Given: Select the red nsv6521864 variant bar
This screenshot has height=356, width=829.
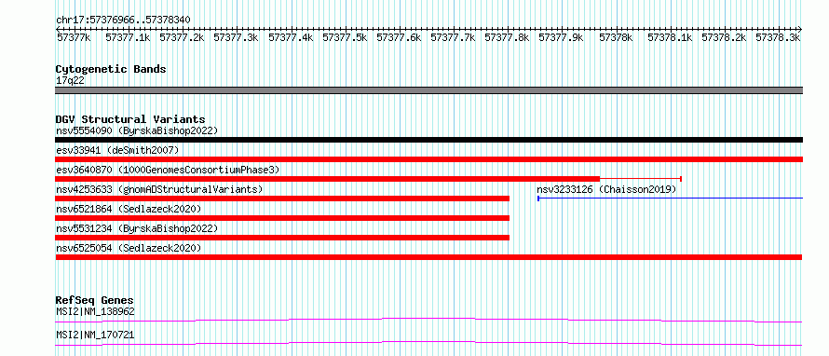Looking at the screenshot, I should pos(282,218).
